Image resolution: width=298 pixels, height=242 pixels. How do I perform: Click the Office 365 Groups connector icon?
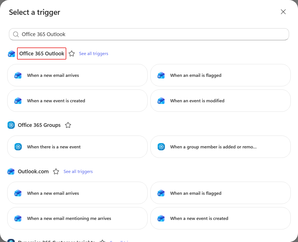[11, 125]
